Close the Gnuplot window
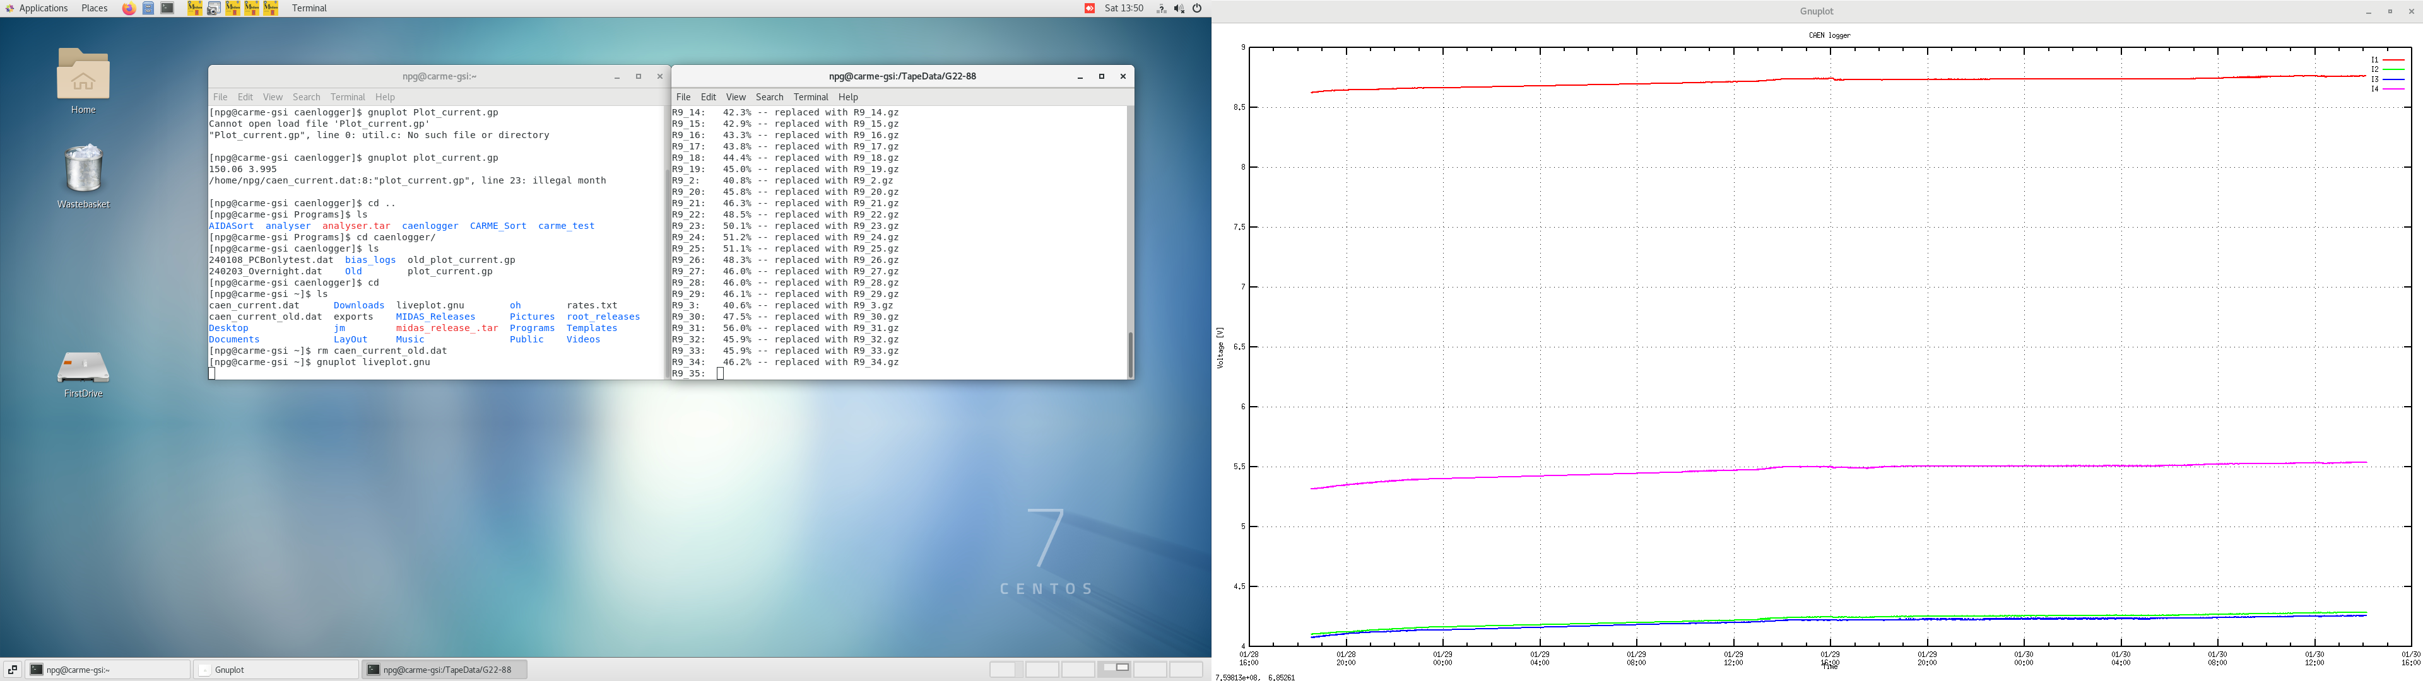Screen dimensions: 2423x681 [x=2411, y=11]
